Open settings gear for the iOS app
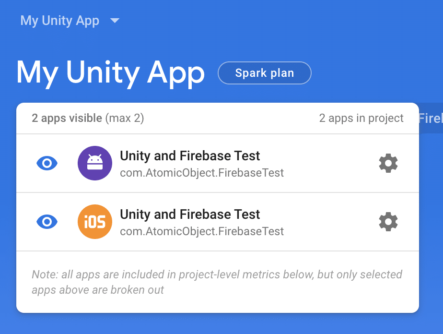This screenshot has width=443, height=334. coord(388,222)
